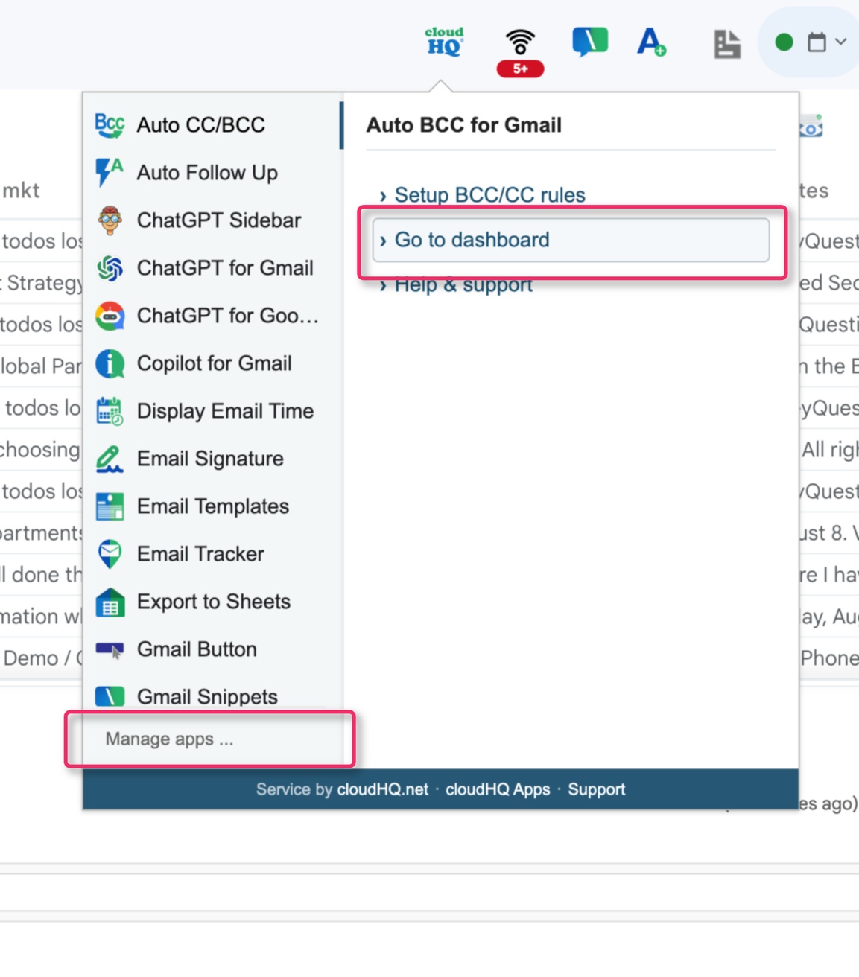Click the Copilot for Gmail icon
The height and width of the screenshot is (977, 859).
(x=110, y=363)
